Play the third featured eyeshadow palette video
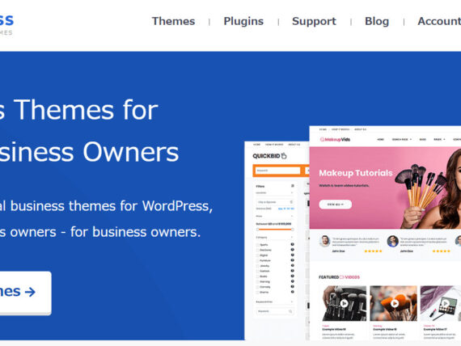Viewport: 461px width, 346px height. [x=445, y=303]
